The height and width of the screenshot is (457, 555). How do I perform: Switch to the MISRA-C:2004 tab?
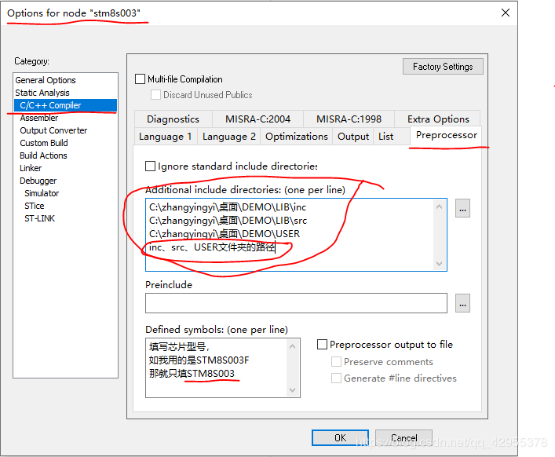pyautogui.click(x=257, y=119)
